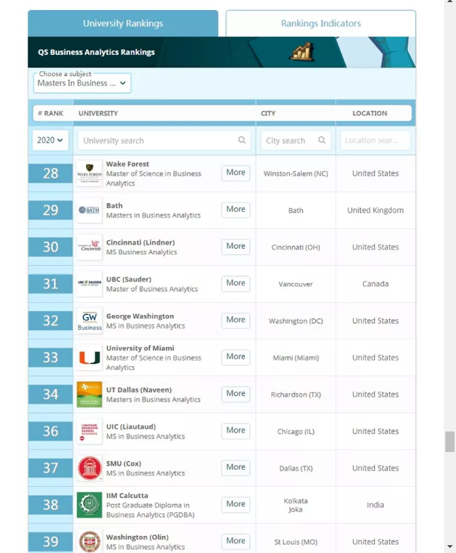Open the University of Miami link
The height and width of the screenshot is (553, 456).
pyautogui.click(x=140, y=348)
